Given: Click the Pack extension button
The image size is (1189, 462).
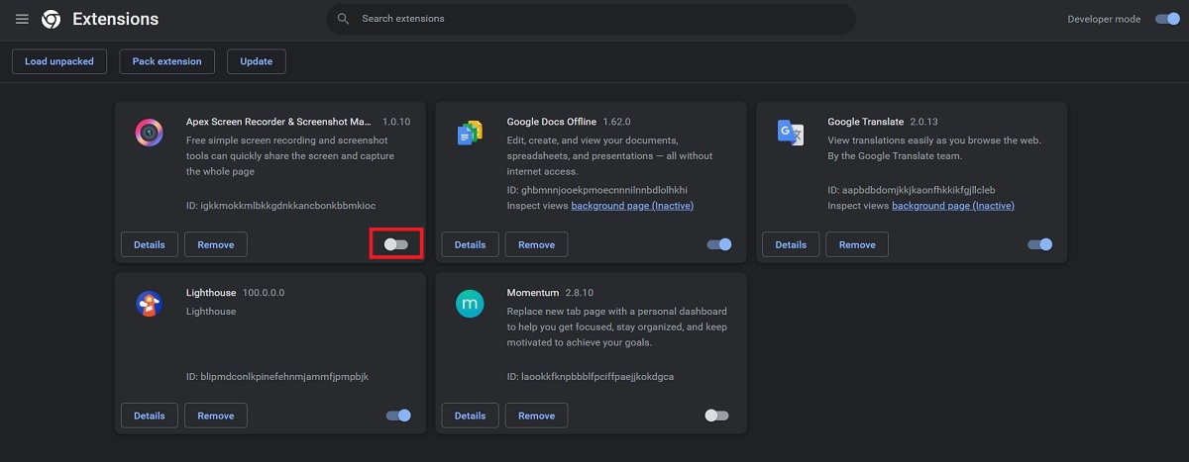Looking at the screenshot, I should pyautogui.click(x=166, y=61).
